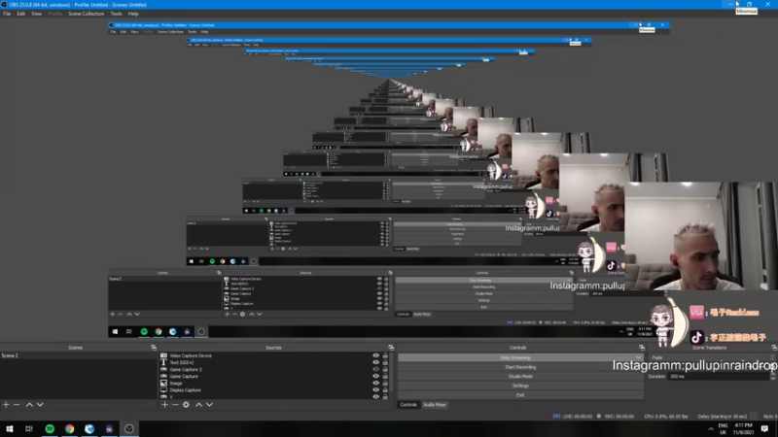The width and height of the screenshot is (778, 437).
Task: Move scene down in Scenes panel
Action: click(40, 405)
